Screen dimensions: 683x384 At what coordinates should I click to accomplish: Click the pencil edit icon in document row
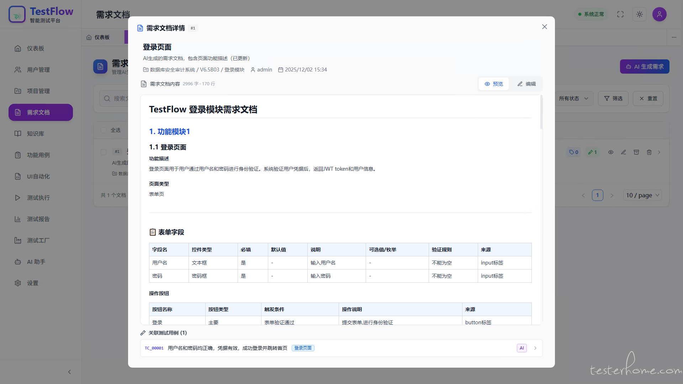[x=624, y=152]
